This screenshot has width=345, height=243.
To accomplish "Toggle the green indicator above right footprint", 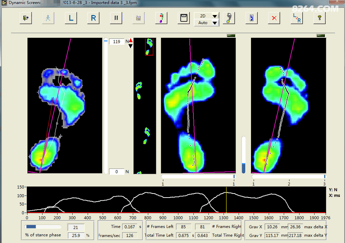I will 321,36.
